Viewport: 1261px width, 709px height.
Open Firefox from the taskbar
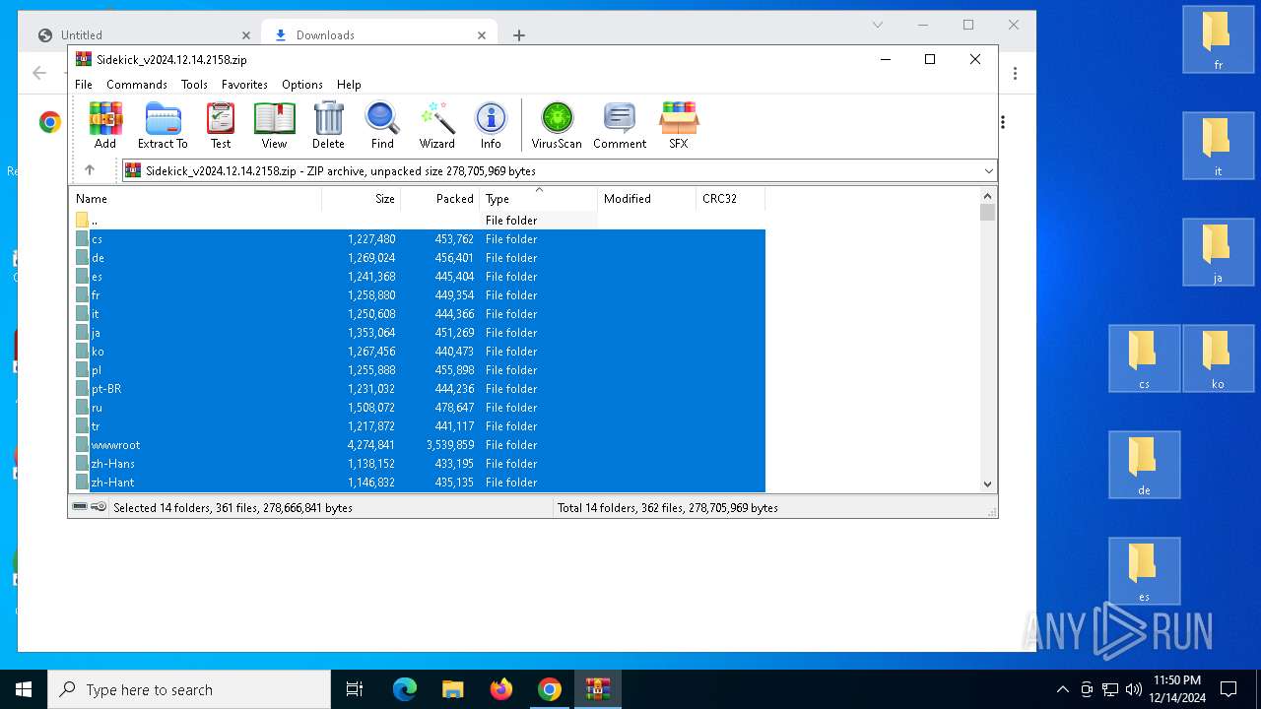pyautogui.click(x=501, y=689)
